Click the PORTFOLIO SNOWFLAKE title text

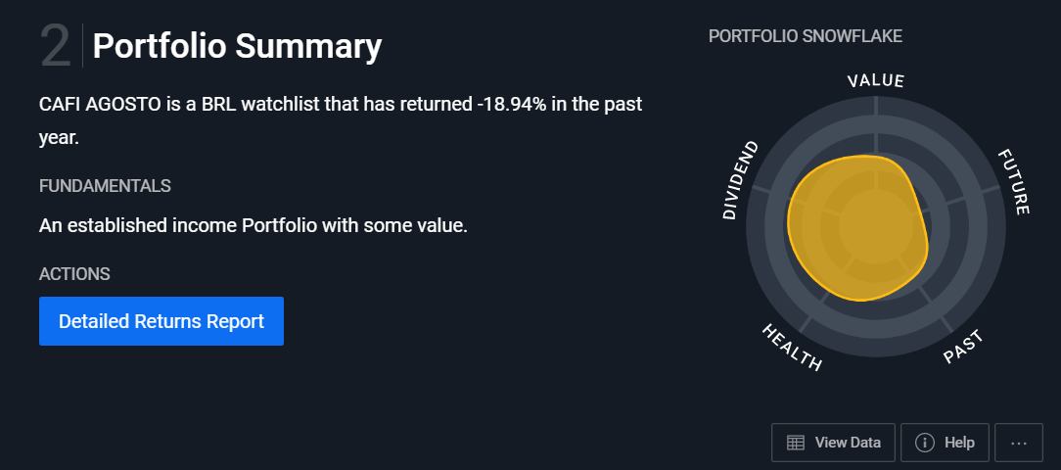tap(806, 36)
